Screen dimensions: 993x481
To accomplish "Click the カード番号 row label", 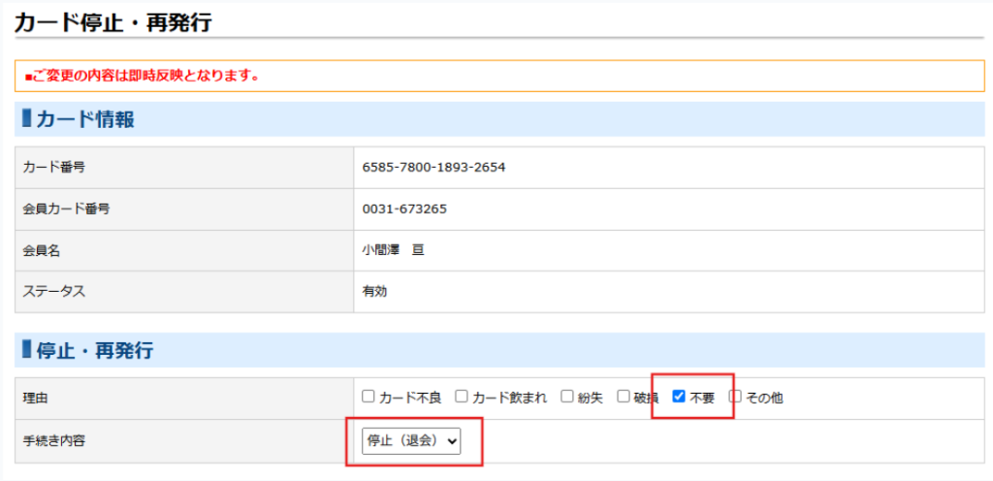I will click(53, 167).
